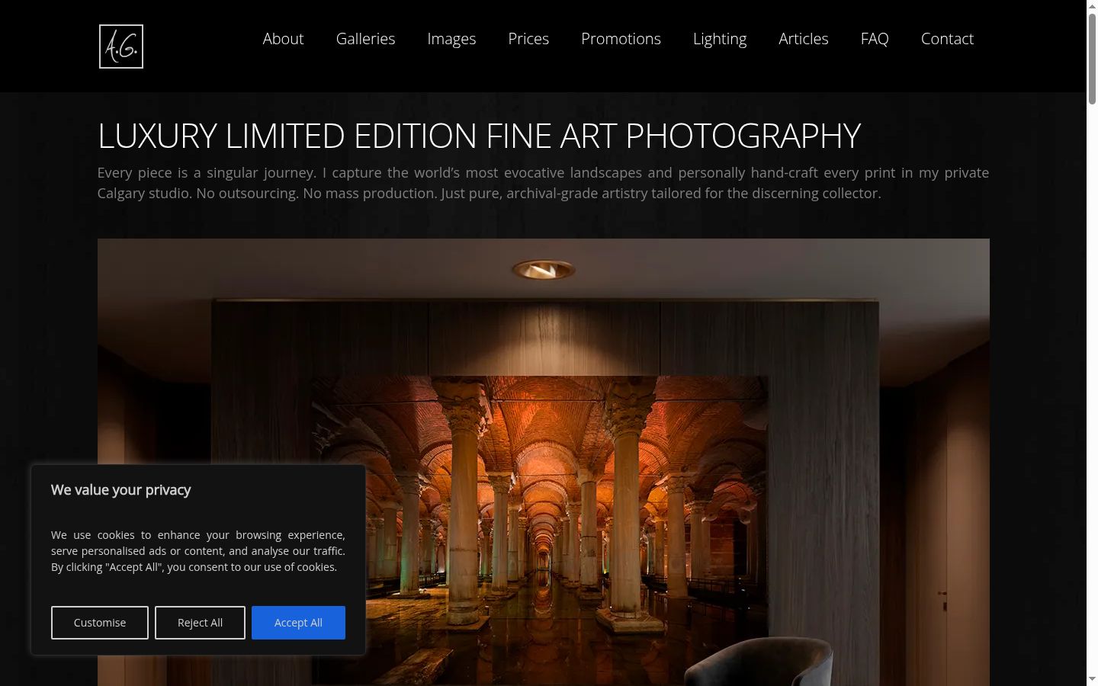The height and width of the screenshot is (686, 1098).
Task: Open the Promotions page
Action: pos(621,39)
